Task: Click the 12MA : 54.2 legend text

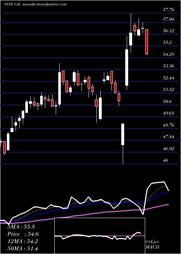Action: coord(23,241)
